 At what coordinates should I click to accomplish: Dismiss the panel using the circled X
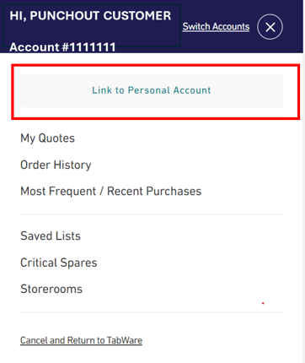[x=270, y=27]
